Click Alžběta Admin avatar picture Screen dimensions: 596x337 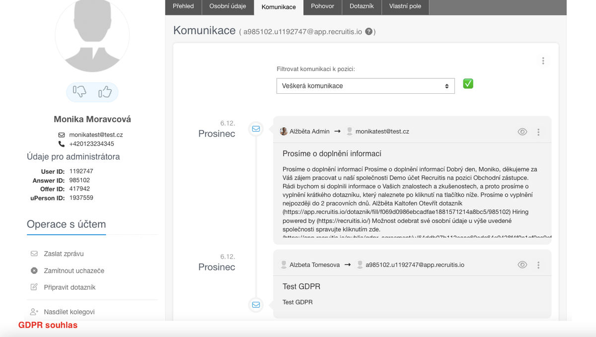pos(284,132)
